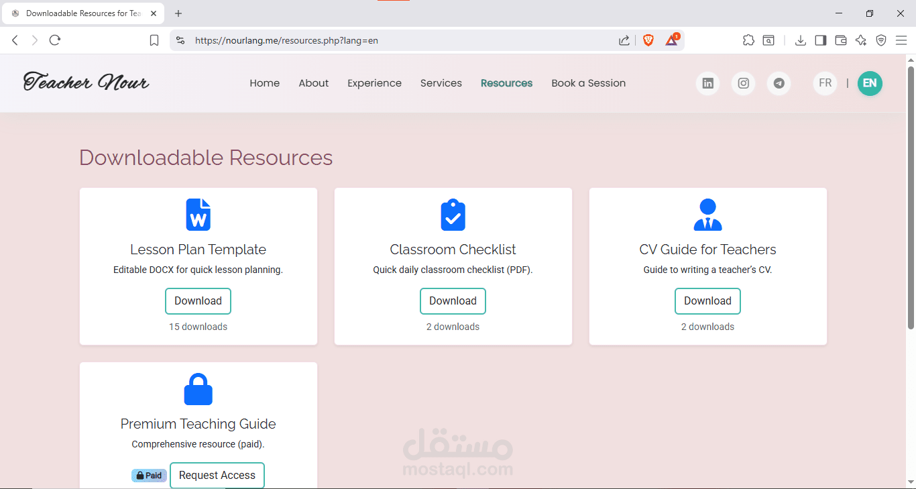Click 'Guide to writing a teacher's CV.' text
Image resolution: width=916 pixels, height=489 pixels.
click(707, 270)
